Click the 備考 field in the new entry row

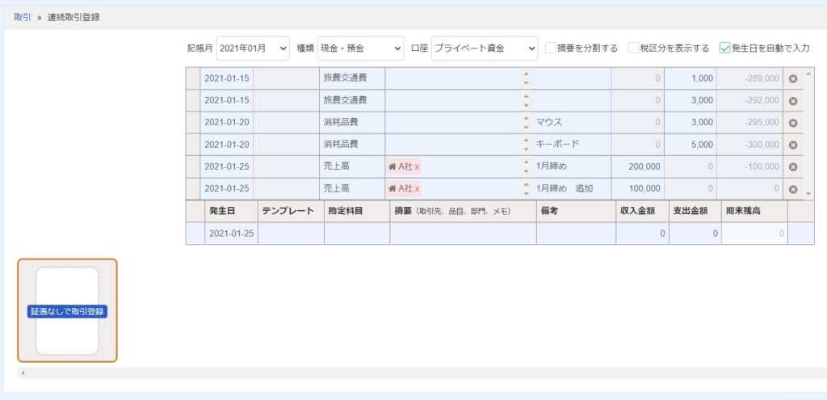(x=576, y=234)
